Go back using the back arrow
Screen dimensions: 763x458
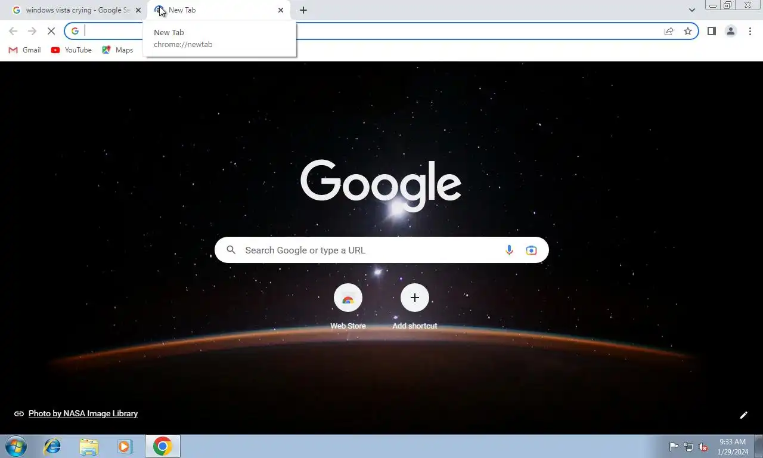click(x=13, y=31)
